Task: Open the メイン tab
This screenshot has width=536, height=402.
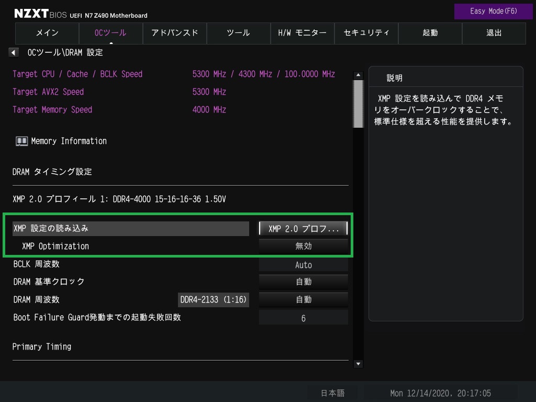Action: tap(47, 33)
